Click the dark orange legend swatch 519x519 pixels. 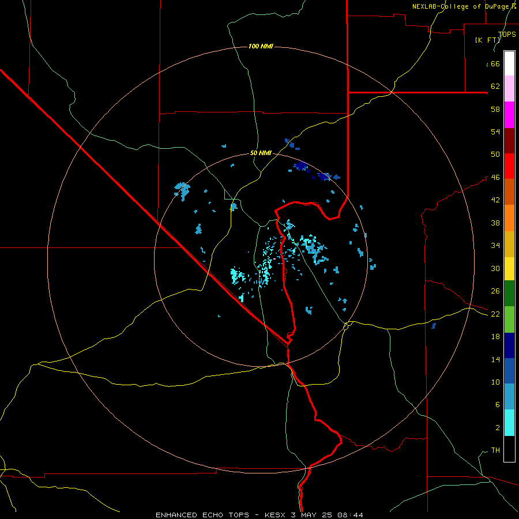tap(509, 192)
